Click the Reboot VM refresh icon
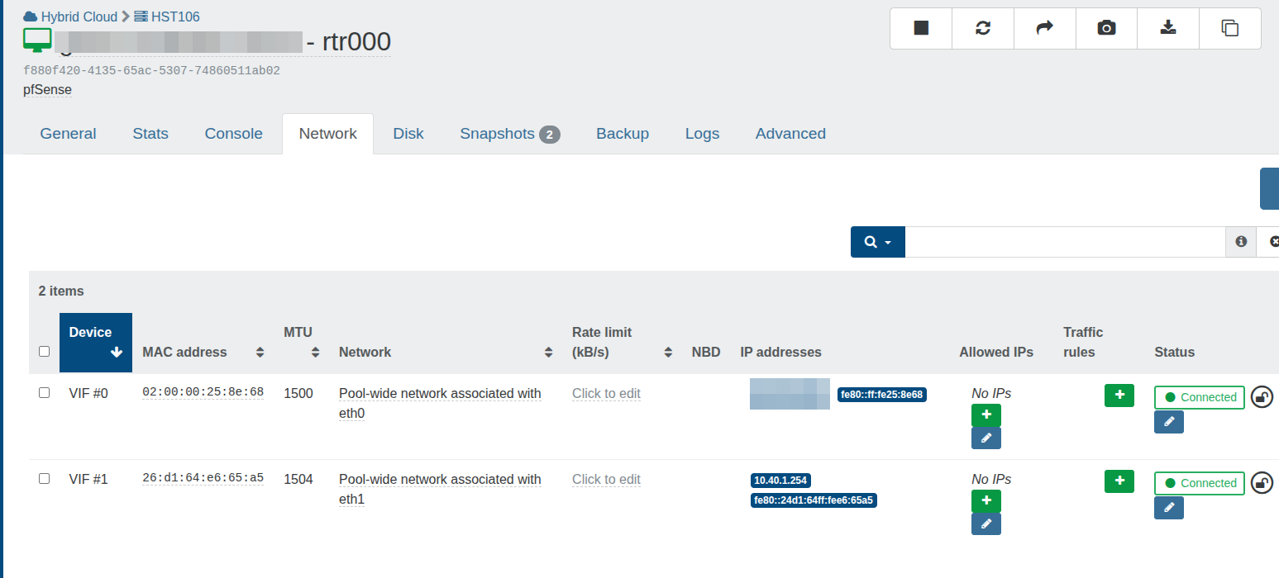This screenshot has height=578, width=1279. tap(983, 28)
